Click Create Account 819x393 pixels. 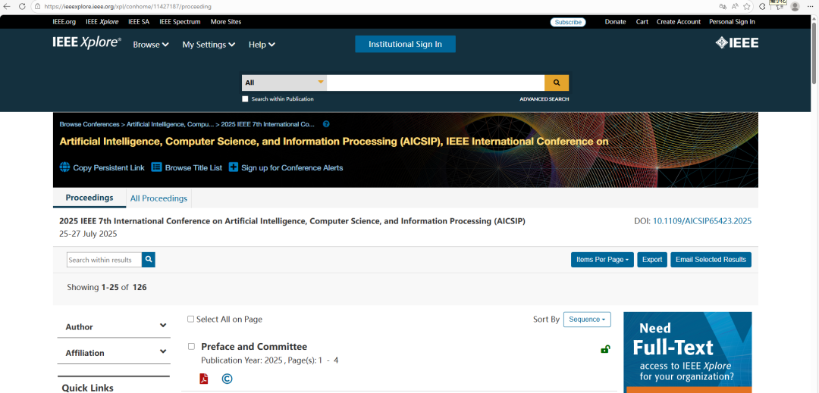coord(679,22)
